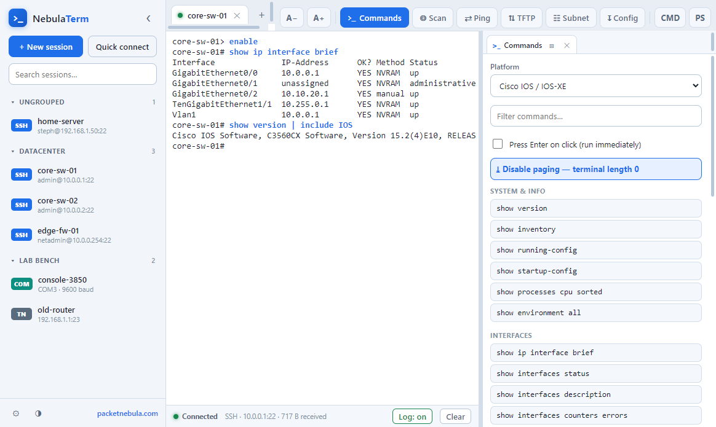Click the Commands panel pop-out icon

click(552, 46)
